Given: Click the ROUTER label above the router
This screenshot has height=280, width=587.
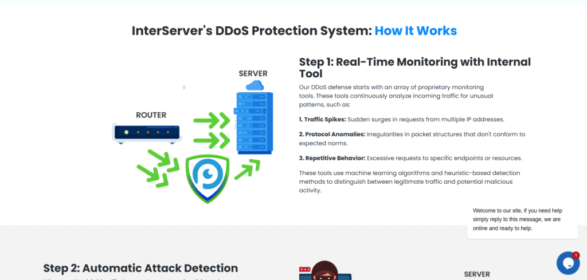Looking at the screenshot, I should [x=151, y=115].
